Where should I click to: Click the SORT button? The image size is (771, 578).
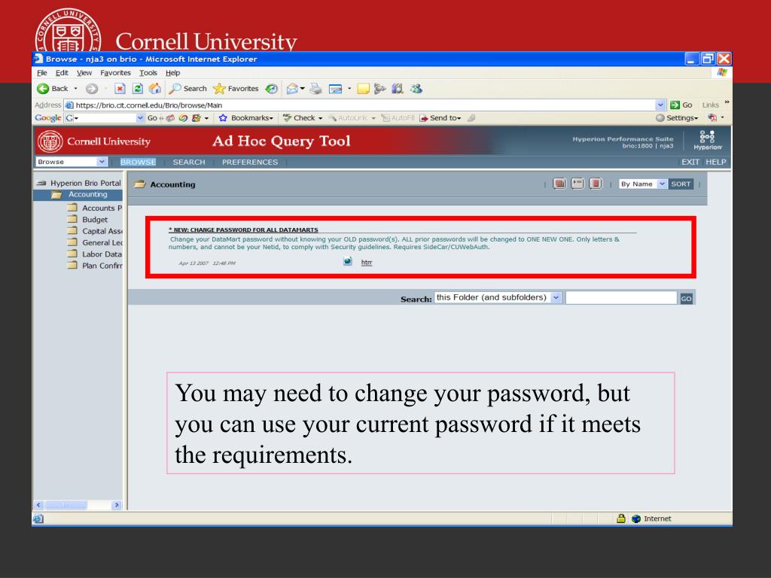pos(681,184)
